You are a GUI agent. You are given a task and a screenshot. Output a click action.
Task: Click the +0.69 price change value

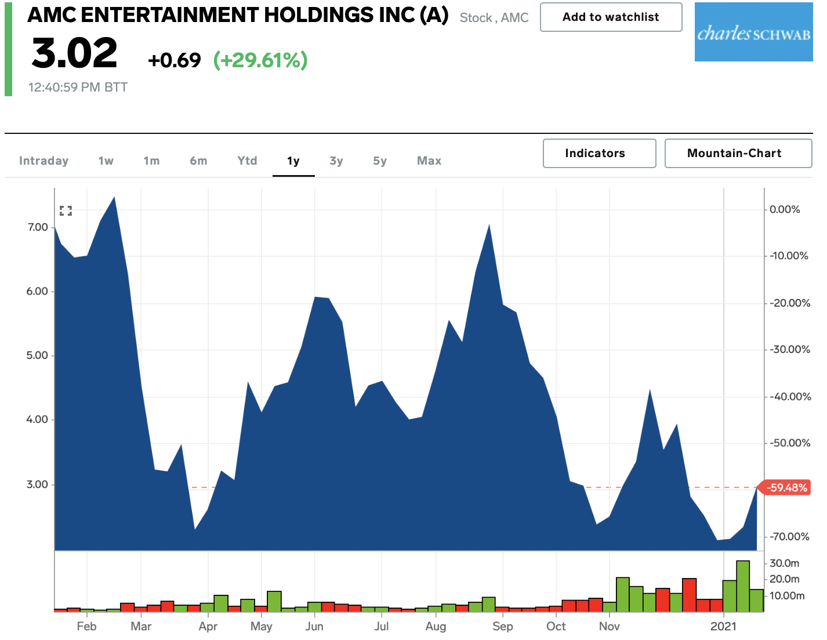pos(175,60)
